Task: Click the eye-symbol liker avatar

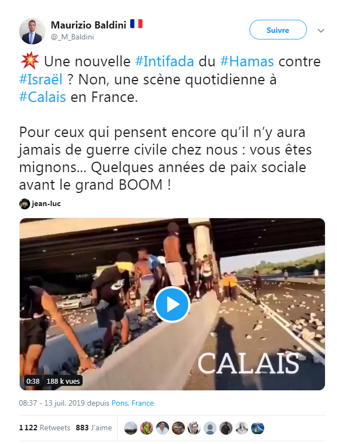Action: pyautogui.click(x=178, y=428)
